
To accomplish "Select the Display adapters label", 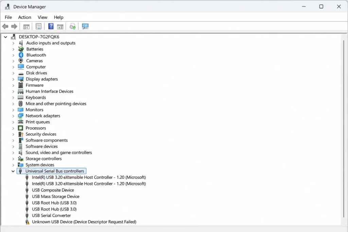I will 42,79.
